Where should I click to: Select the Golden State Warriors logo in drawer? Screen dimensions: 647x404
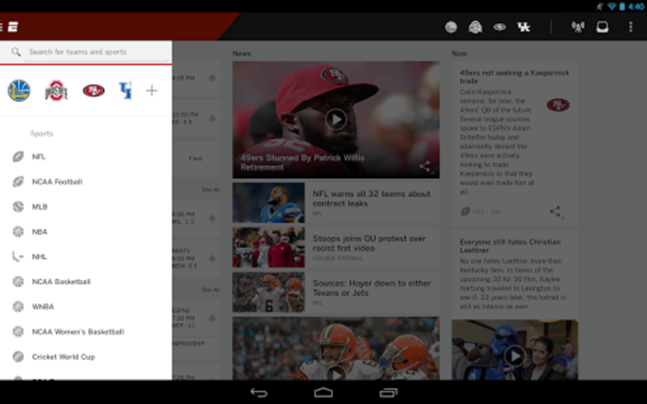click(x=19, y=90)
